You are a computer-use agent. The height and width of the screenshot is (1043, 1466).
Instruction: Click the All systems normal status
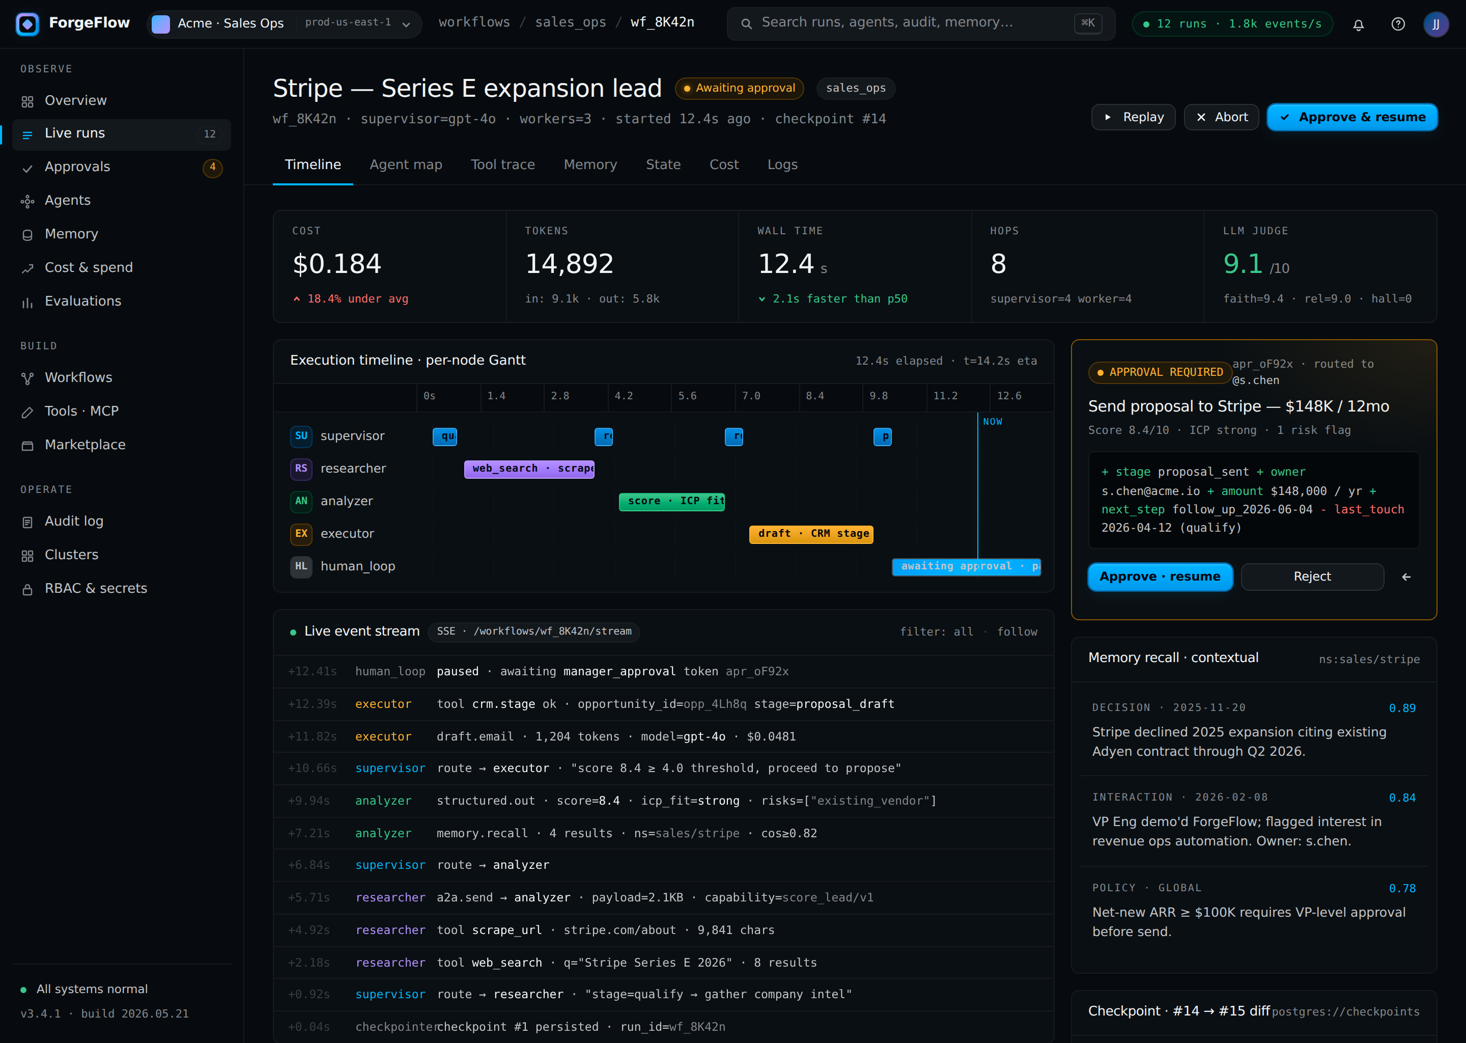coord(84,990)
